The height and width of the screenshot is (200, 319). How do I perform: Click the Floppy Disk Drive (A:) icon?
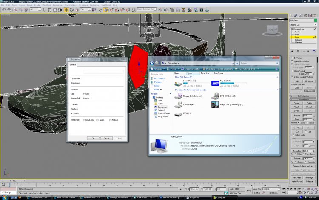coord(179,96)
